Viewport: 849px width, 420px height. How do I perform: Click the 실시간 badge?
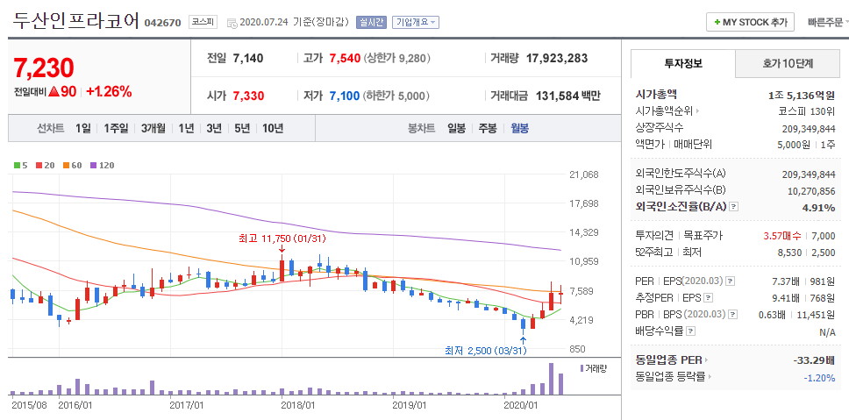click(x=371, y=22)
